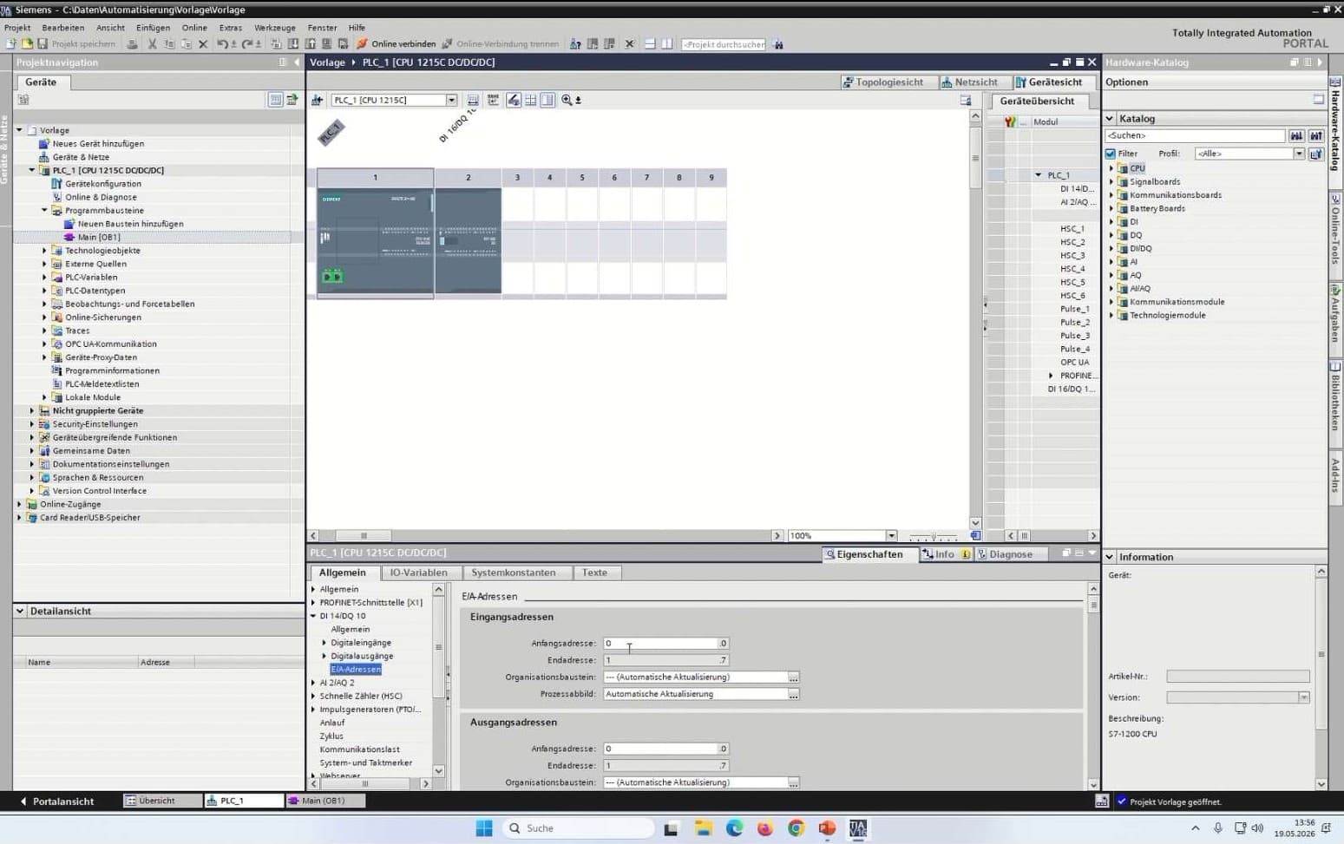
Task: Click the Windows Start button
Action: [484, 828]
